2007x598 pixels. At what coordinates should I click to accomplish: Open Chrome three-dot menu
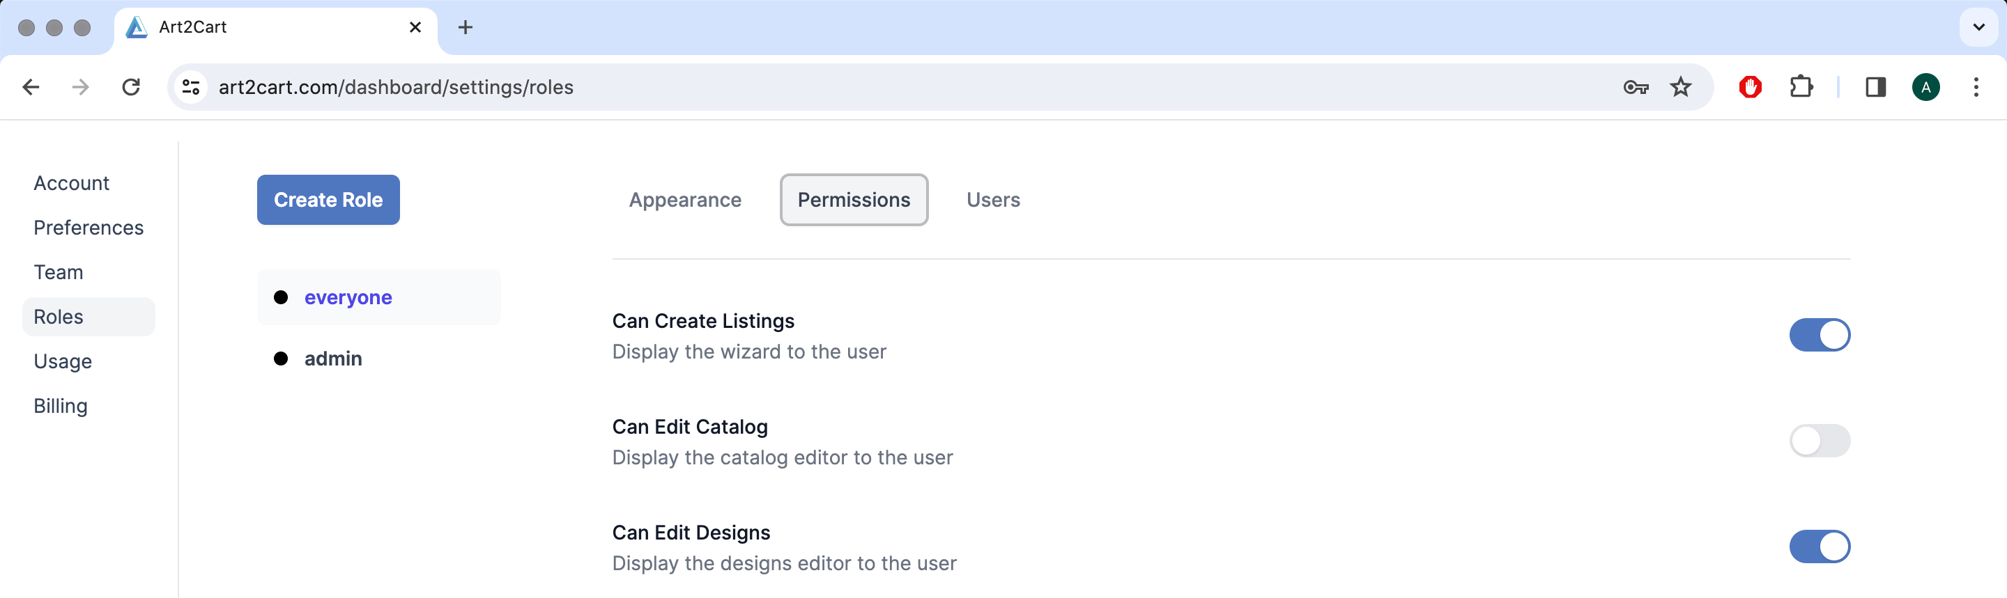coord(1976,87)
